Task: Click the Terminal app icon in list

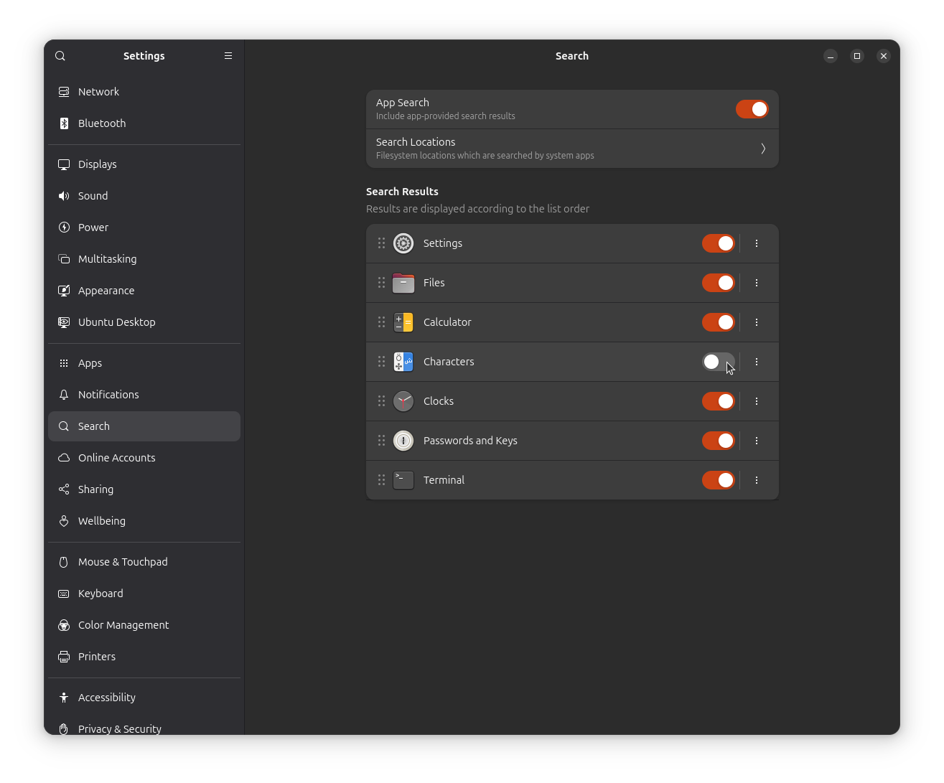Action: pos(403,480)
